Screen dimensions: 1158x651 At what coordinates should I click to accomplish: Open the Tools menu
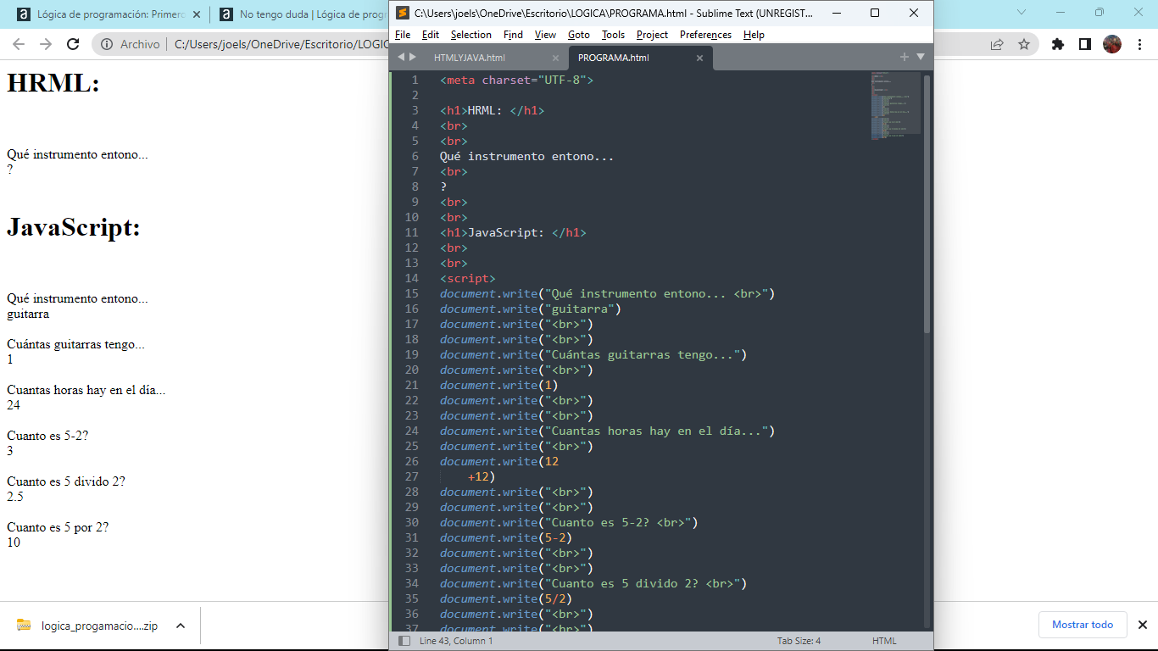pos(613,35)
